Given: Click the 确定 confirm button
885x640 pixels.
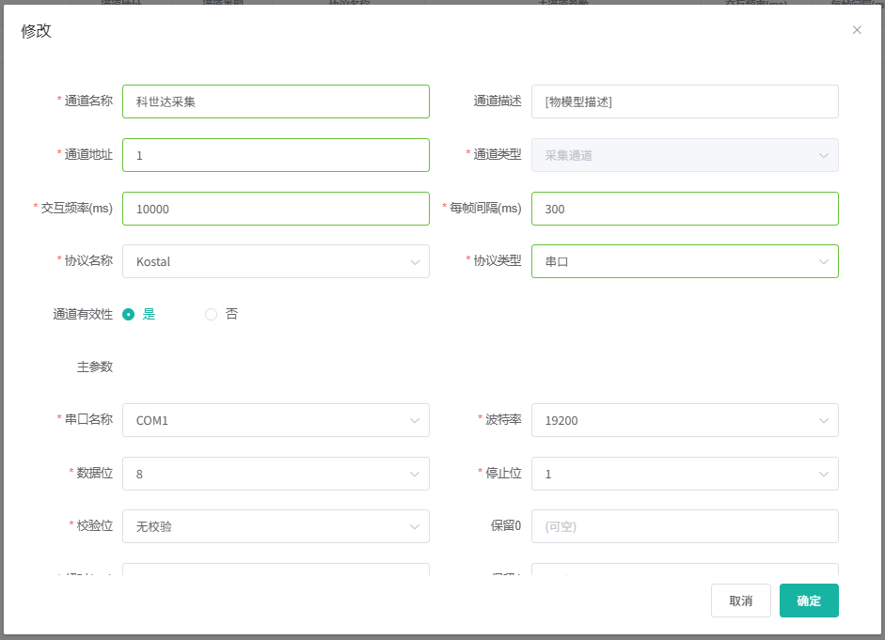Looking at the screenshot, I should [x=809, y=601].
